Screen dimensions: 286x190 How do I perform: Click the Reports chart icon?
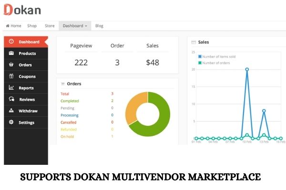point(11,88)
